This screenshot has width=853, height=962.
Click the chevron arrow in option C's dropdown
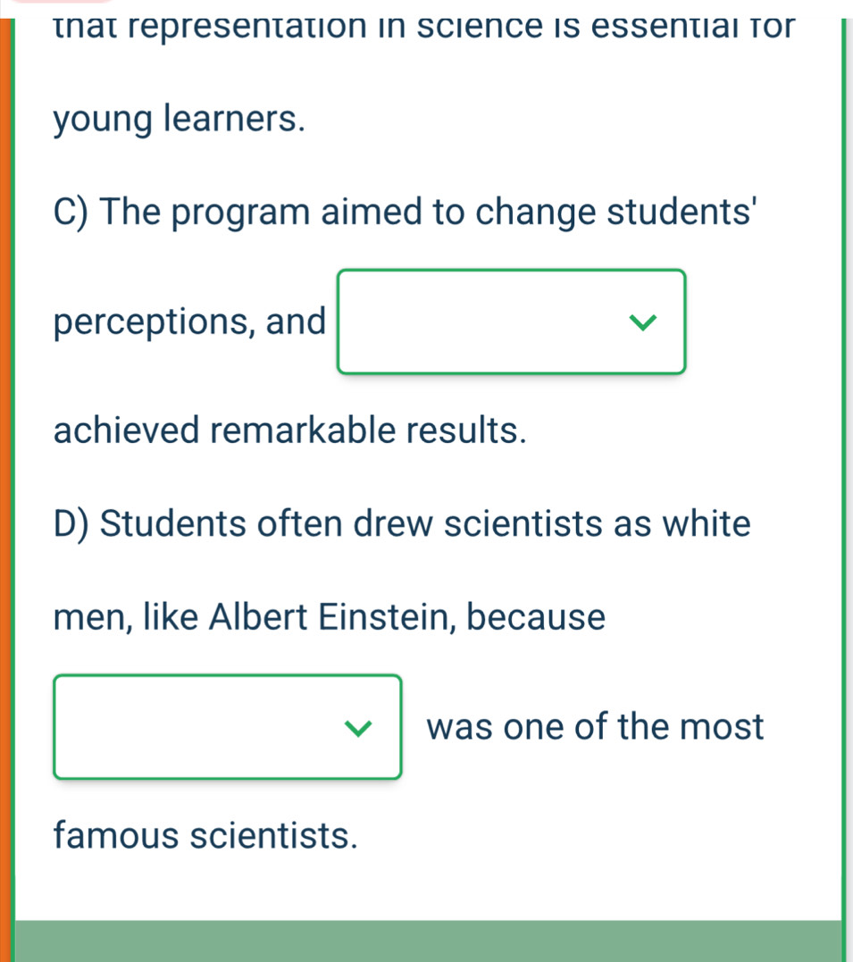[x=641, y=322]
